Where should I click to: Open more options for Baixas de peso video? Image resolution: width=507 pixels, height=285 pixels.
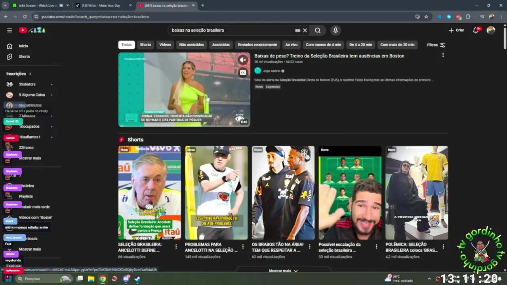[443, 55]
